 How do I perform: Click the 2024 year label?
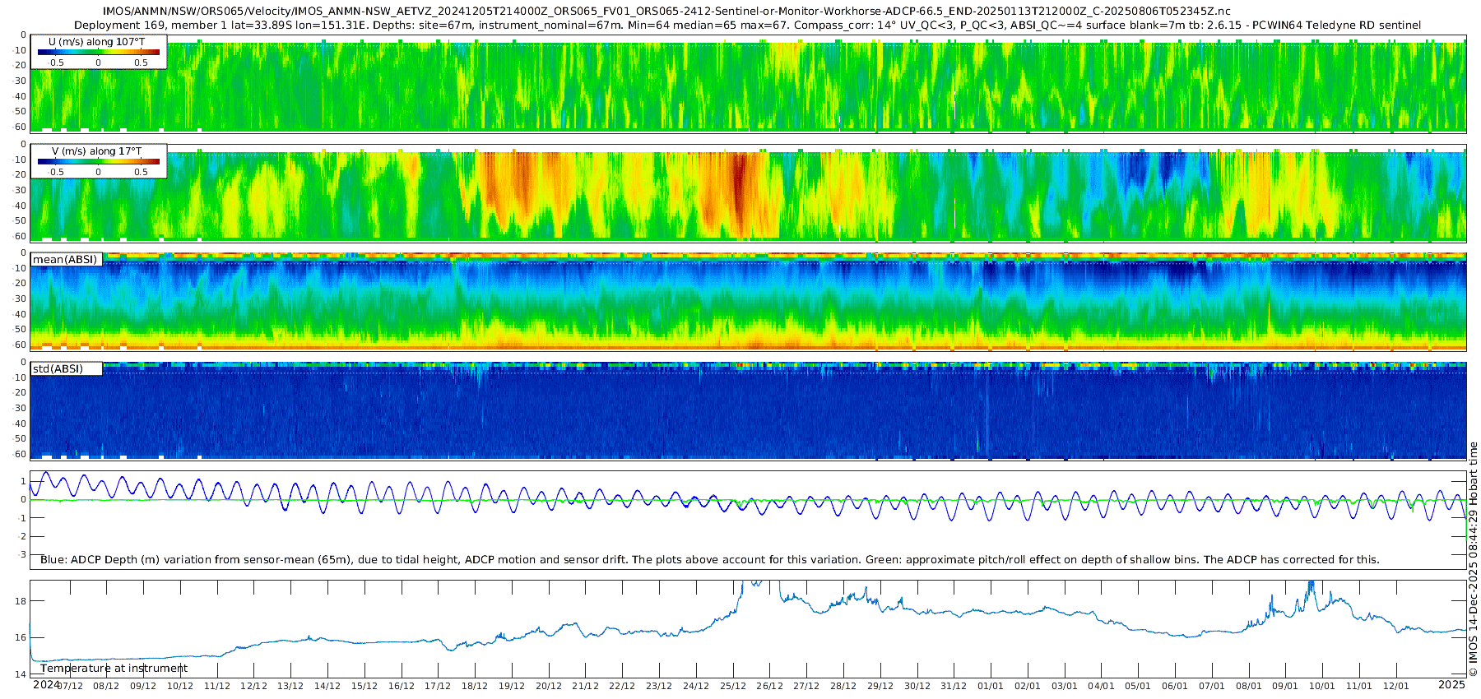click(46, 684)
